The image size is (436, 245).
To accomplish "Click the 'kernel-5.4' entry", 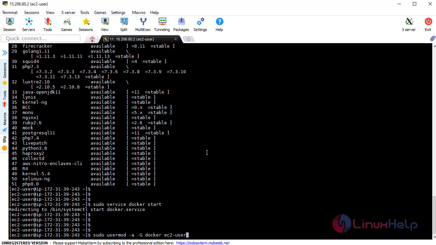I will pyautogui.click(x=36, y=174).
